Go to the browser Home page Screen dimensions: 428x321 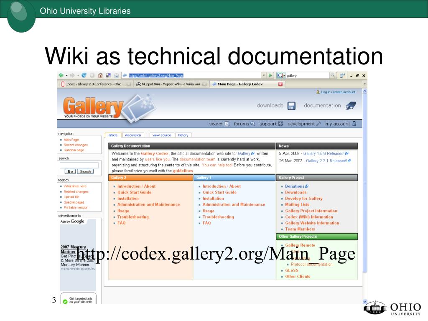(x=100, y=75)
